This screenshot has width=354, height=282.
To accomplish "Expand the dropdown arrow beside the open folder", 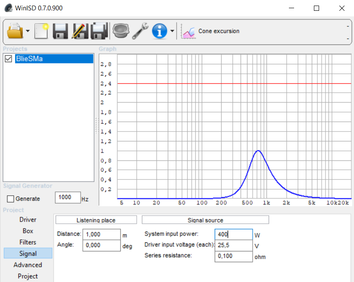I will [28, 31].
